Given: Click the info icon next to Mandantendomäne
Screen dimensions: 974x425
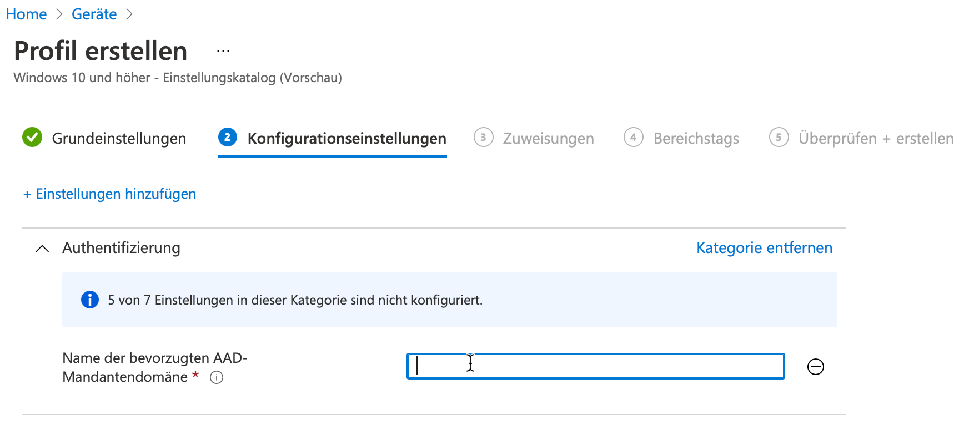Looking at the screenshot, I should [x=217, y=378].
